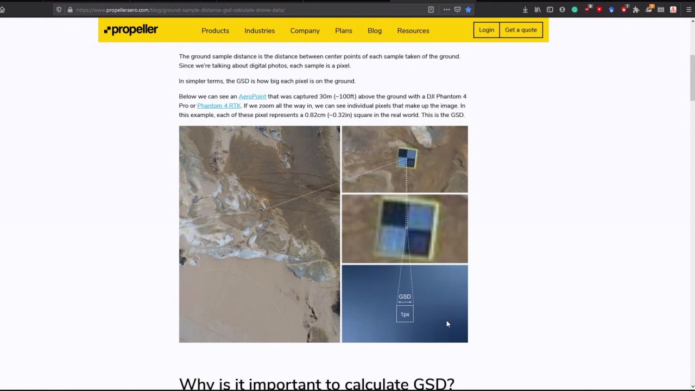The width and height of the screenshot is (695, 391).
Task: Open the Firefox hamburger menu
Action: (x=689, y=10)
